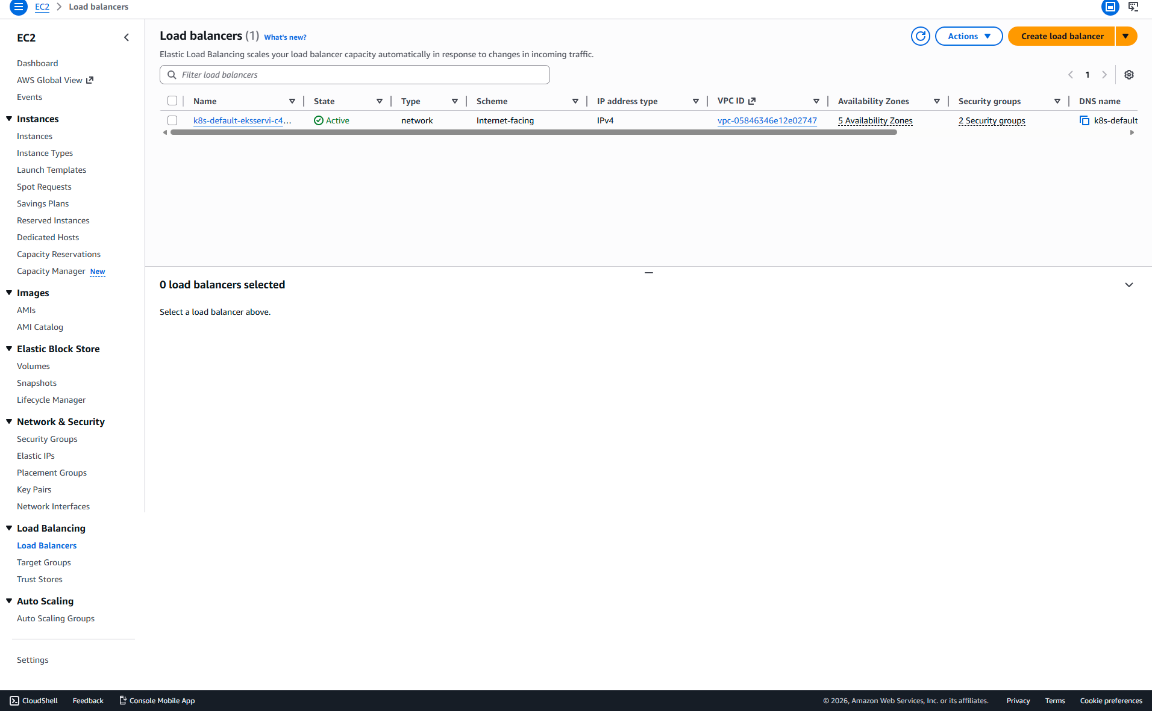Sort by State column arrow
1152x711 pixels.
(380, 101)
